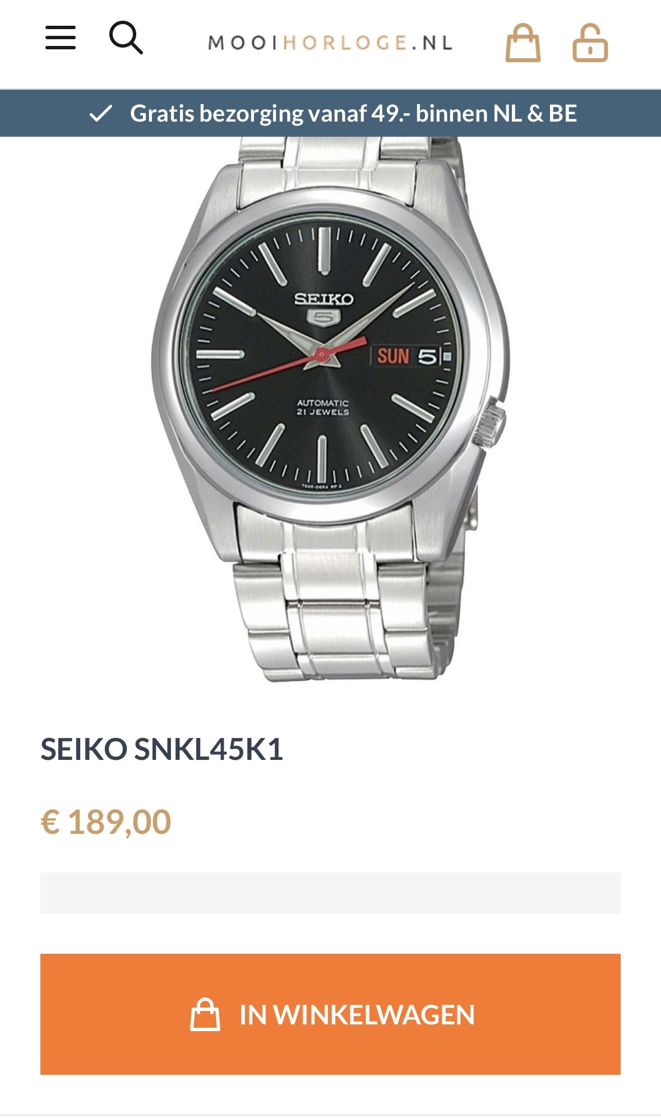This screenshot has width=661, height=1118.
Task: Tap the magnifying glass search icon
Action: (126, 38)
